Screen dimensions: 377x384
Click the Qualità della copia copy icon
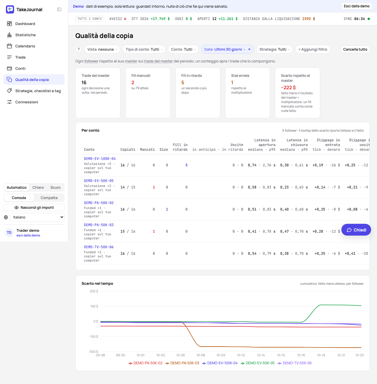pyautogui.click(x=9, y=80)
